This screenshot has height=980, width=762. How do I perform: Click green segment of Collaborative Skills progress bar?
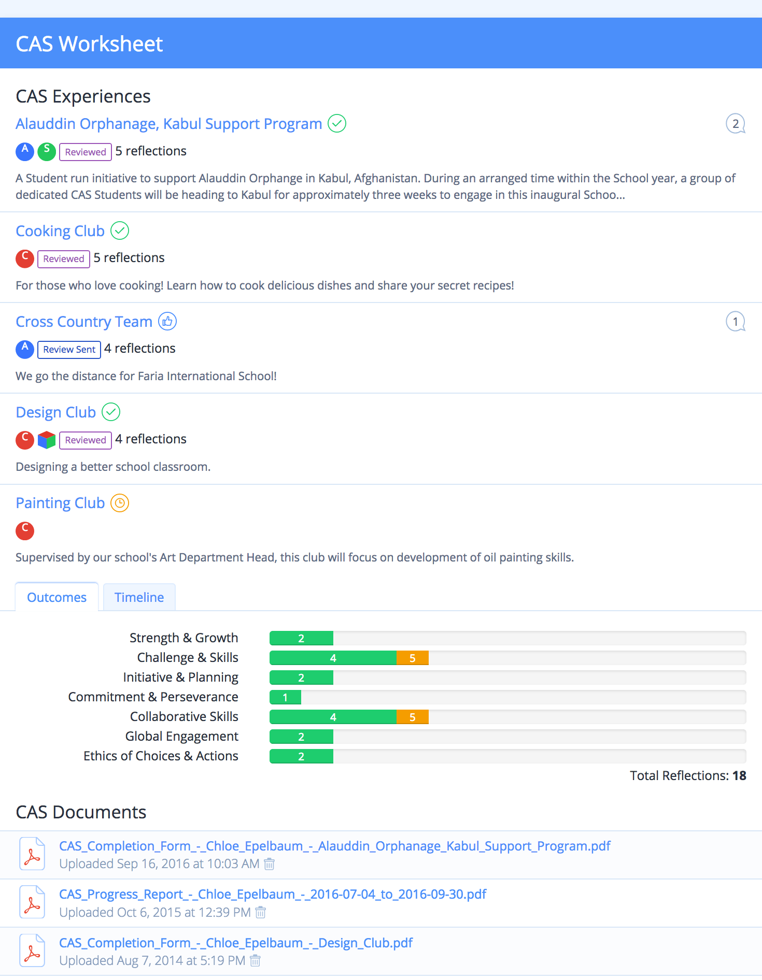[333, 717]
